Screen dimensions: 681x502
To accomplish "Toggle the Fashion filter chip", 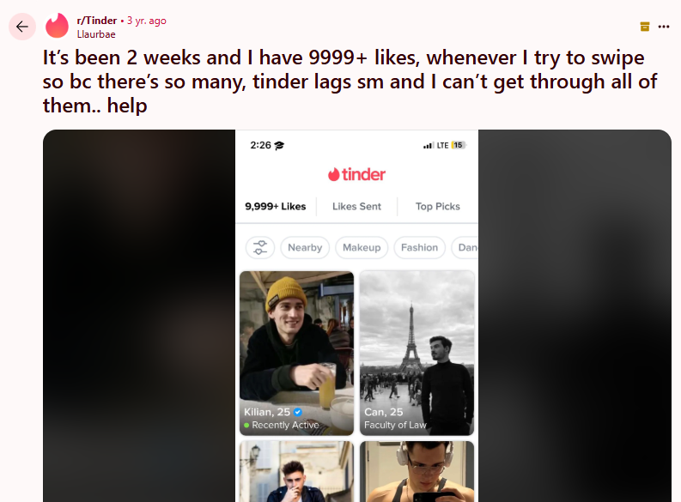I will click(x=419, y=247).
